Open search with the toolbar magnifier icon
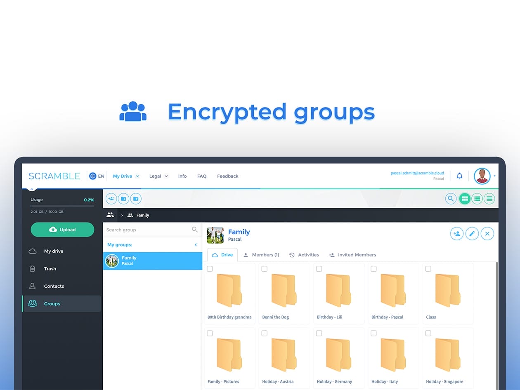520x390 pixels. click(x=451, y=199)
